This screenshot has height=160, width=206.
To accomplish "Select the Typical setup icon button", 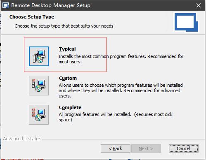I will [x=39, y=56].
